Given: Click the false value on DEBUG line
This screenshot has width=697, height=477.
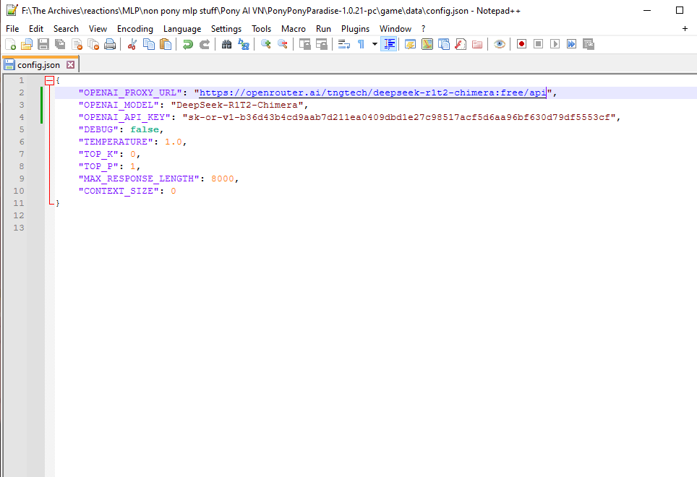Looking at the screenshot, I should click(145, 129).
